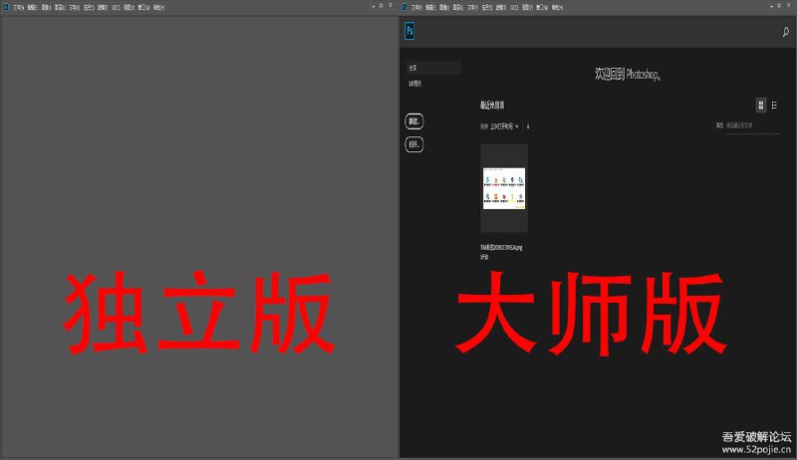Open 文字 menu in the 独立版 window

pos(74,8)
